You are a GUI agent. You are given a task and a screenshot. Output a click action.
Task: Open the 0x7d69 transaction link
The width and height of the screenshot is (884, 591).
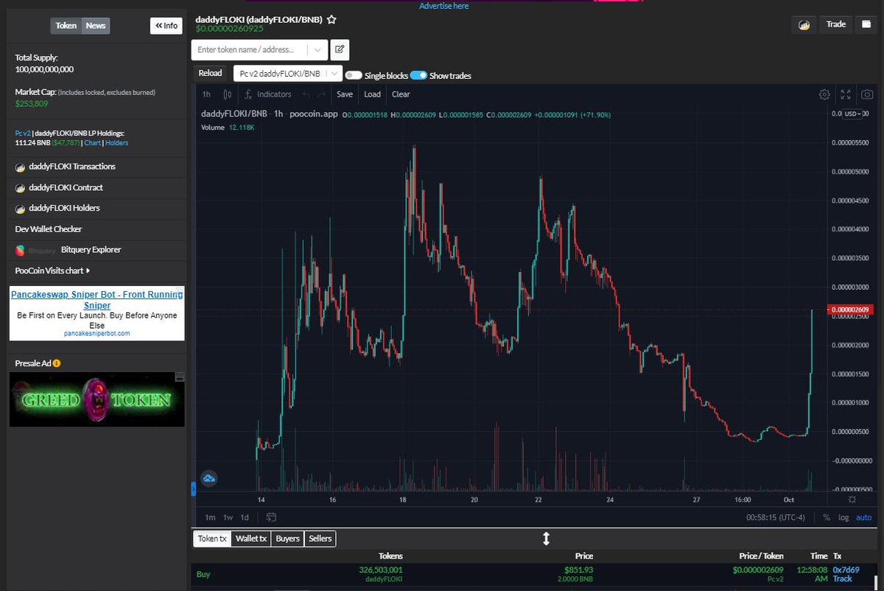click(846, 570)
